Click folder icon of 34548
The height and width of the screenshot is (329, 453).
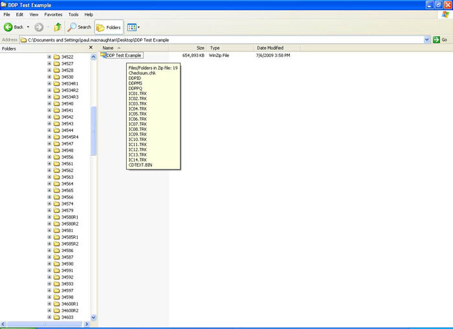[x=57, y=151]
